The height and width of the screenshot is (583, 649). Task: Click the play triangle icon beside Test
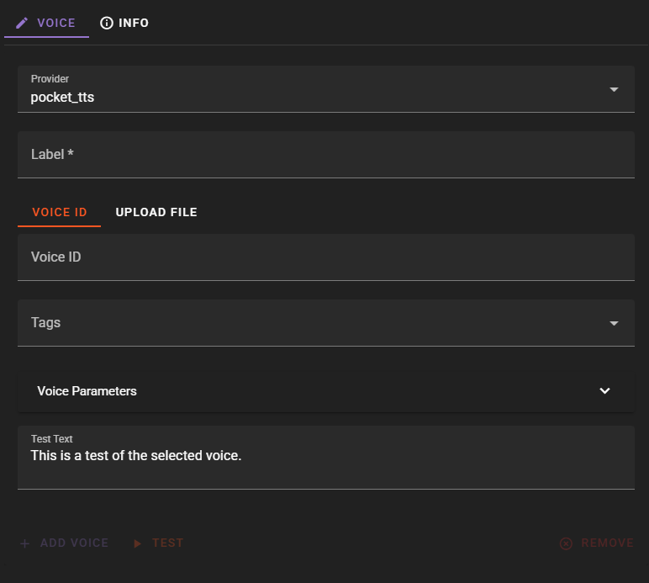[137, 543]
